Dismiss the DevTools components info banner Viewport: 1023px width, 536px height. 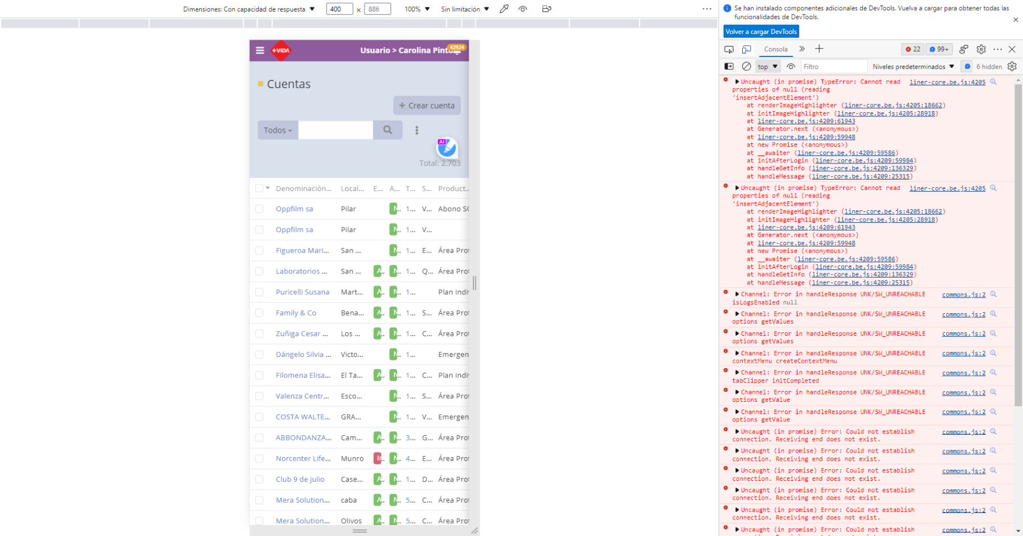[x=1016, y=20]
